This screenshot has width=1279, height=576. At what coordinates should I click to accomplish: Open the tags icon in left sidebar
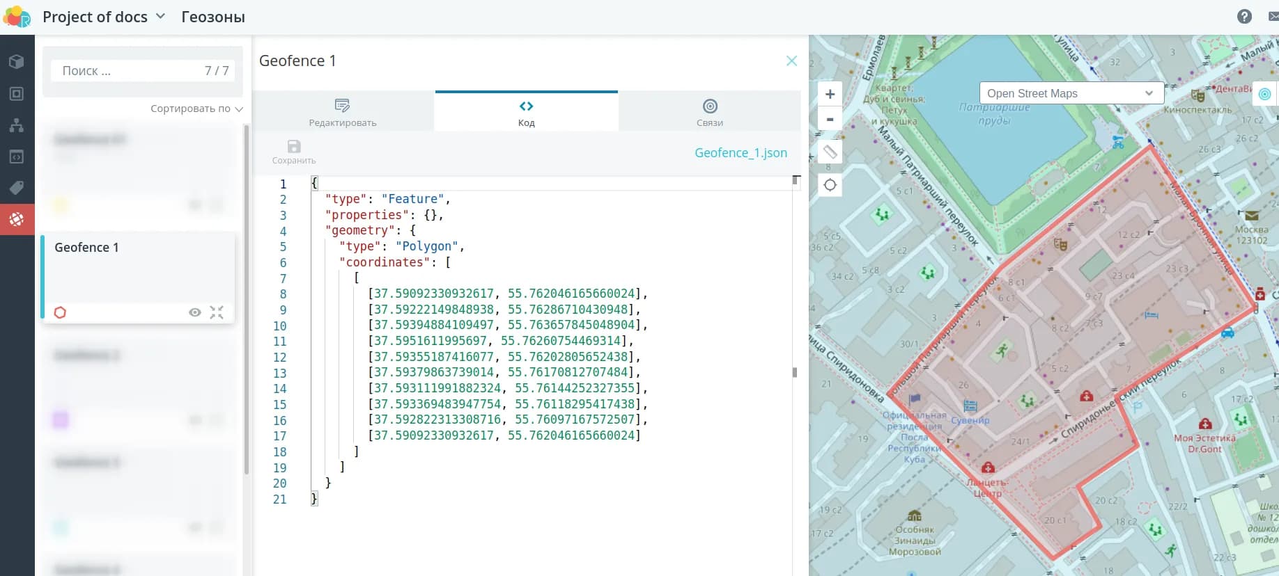coord(17,188)
